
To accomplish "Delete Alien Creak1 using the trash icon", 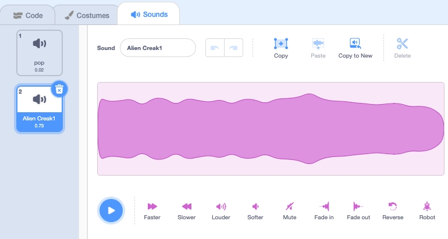I will [x=59, y=89].
